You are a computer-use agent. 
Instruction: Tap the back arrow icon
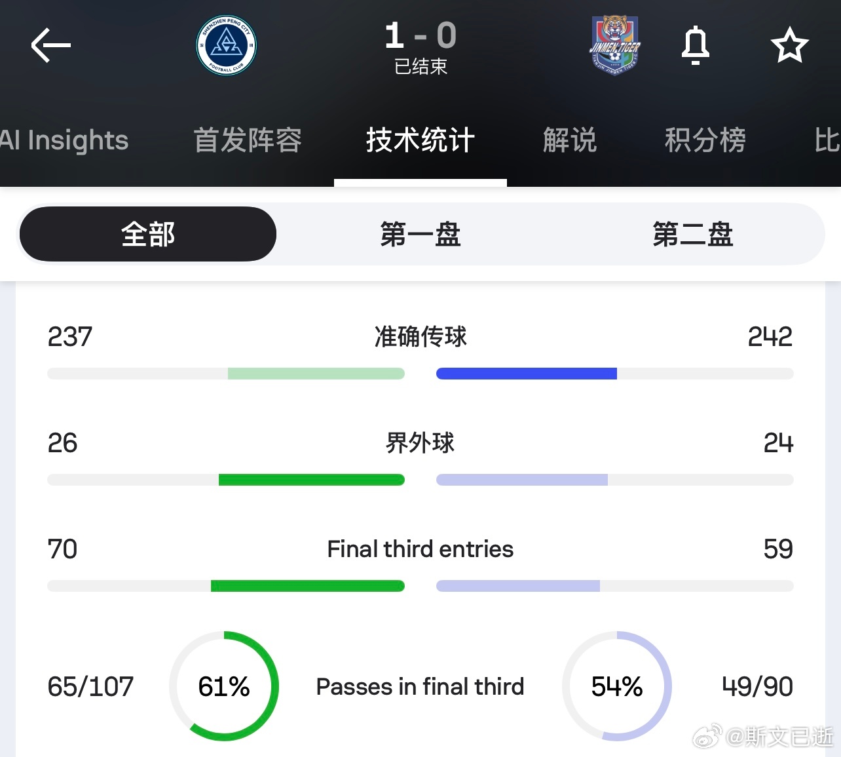click(50, 45)
